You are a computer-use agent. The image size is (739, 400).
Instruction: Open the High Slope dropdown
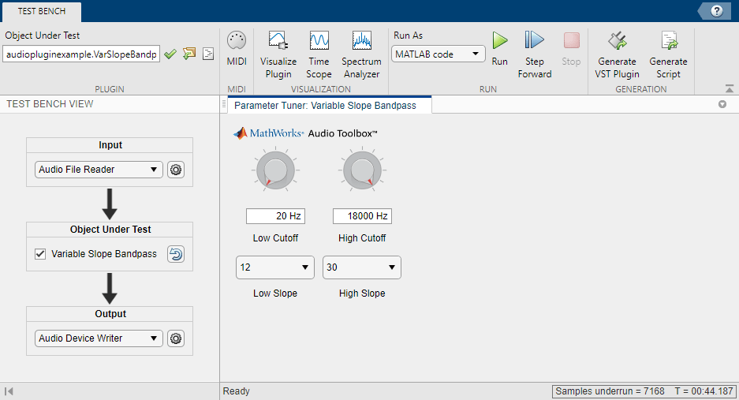(361, 267)
